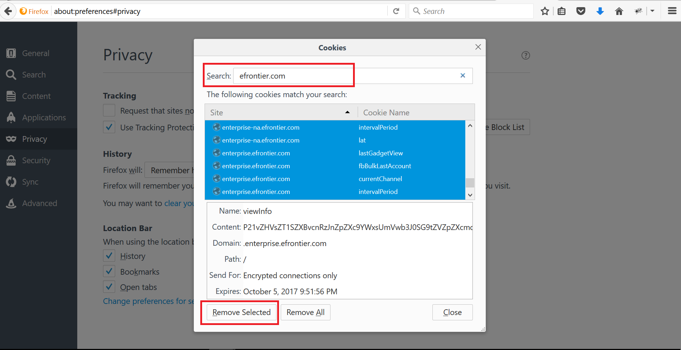The image size is (681, 350).
Task: Disable the Open tabs checkbox
Action: pyautogui.click(x=109, y=287)
